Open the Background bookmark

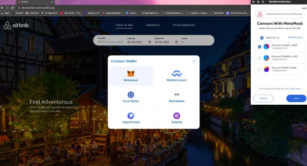coord(92,13)
